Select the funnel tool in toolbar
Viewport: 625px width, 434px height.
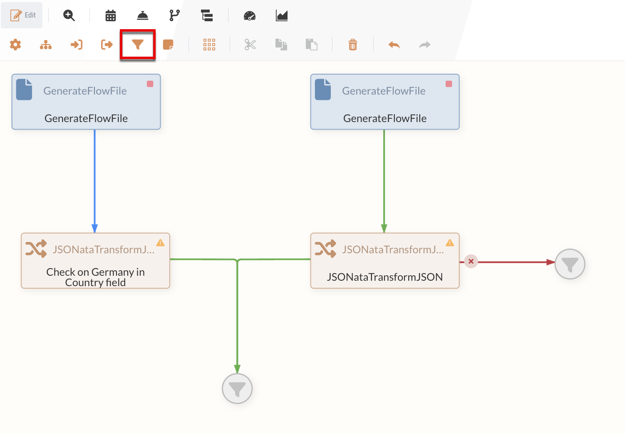pos(138,45)
